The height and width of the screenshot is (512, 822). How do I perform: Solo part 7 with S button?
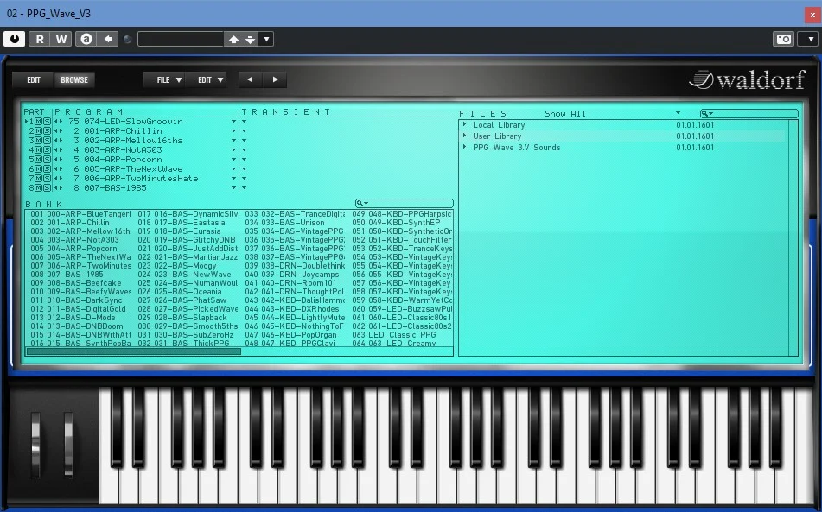click(x=48, y=178)
